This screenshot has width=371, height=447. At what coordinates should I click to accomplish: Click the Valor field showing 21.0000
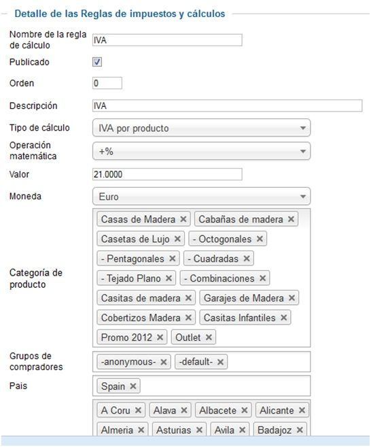tap(167, 174)
